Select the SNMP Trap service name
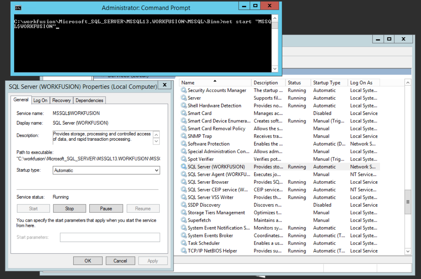 [x=200, y=136]
